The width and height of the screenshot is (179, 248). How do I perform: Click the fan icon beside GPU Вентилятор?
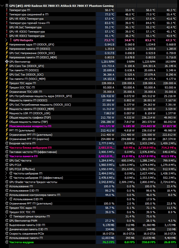tap(7, 62)
